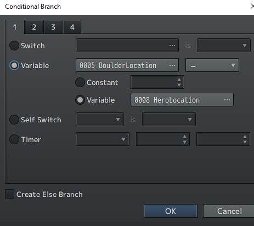Image resolution: width=254 pixels, height=226 pixels.
Task: Click the Switch field ellipsis button
Action: pyautogui.click(x=172, y=46)
